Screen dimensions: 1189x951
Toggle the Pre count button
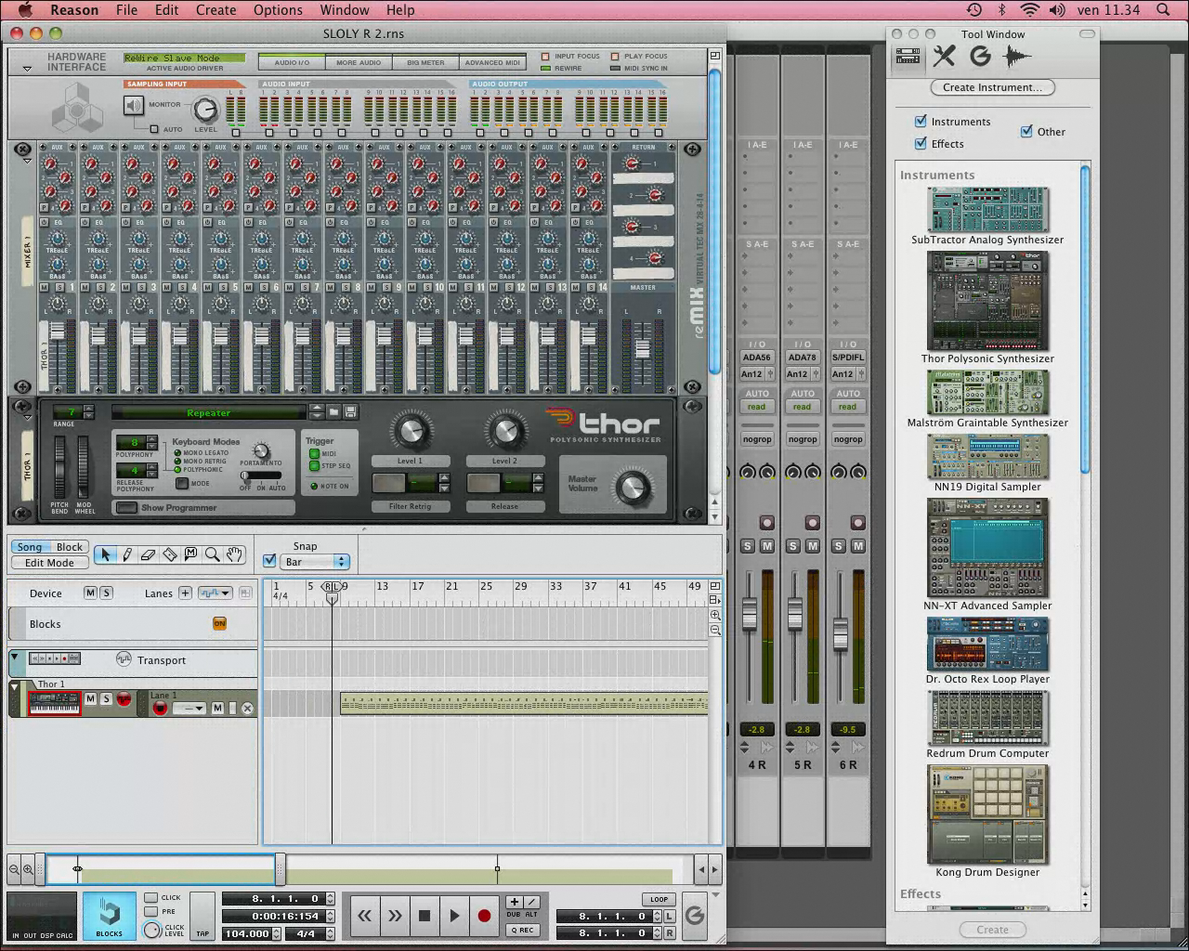[x=150, y=911]
